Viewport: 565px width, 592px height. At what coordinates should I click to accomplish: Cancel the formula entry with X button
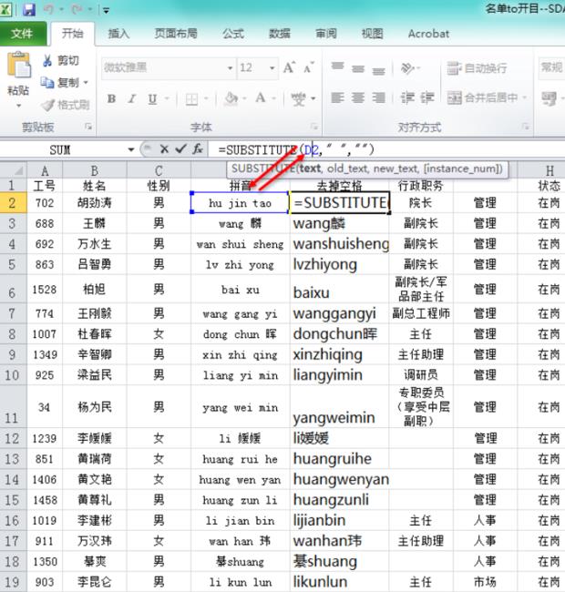coord(164,149)
